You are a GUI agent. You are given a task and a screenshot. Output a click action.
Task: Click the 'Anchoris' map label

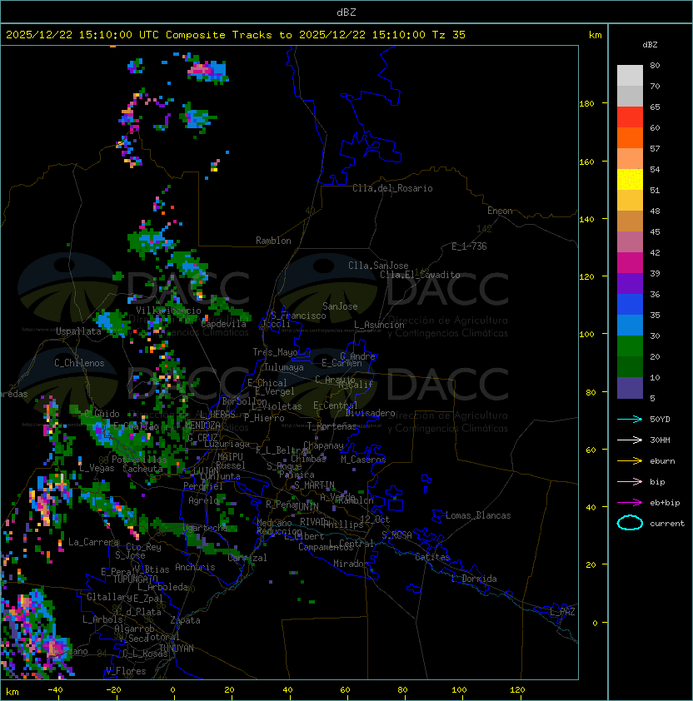point(195,567)
